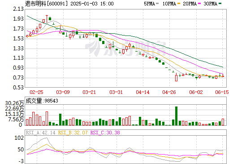
Task: Click the last red volume bar at 06-15
Action: coord(223,122)
